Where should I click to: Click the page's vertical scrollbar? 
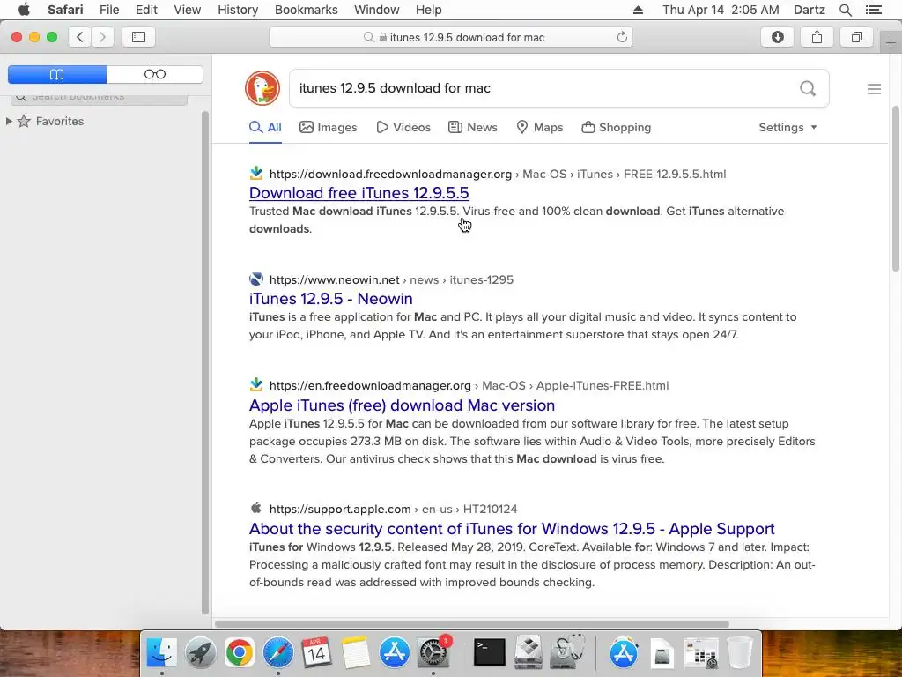[896, 189]
